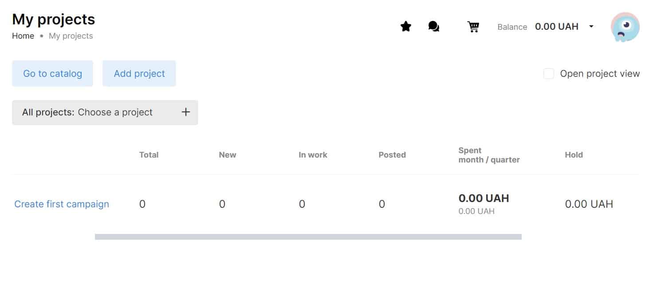Image resolution: width=649 pixels, height=281 pixels.
Task: Expand the balance dropdown arrow
Action: coord(591,27)
